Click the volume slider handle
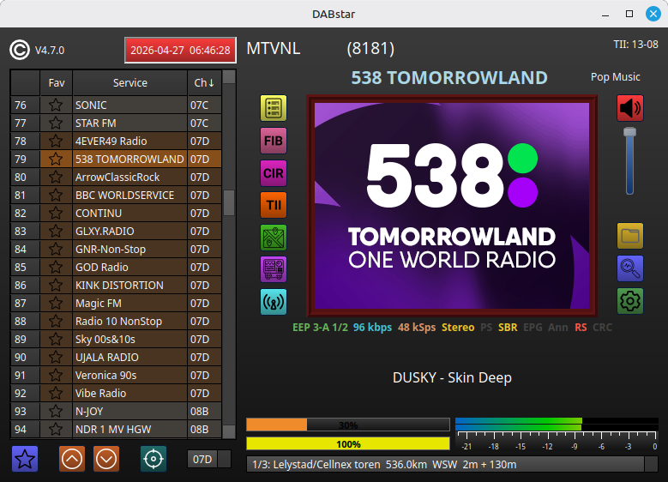Image resolution: width=668 pixels, height=482 pixels. (630, 132)
